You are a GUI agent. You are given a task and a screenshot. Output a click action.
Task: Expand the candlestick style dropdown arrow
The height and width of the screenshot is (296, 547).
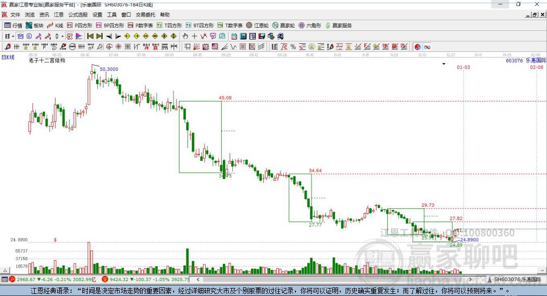(x=62, y=36)
